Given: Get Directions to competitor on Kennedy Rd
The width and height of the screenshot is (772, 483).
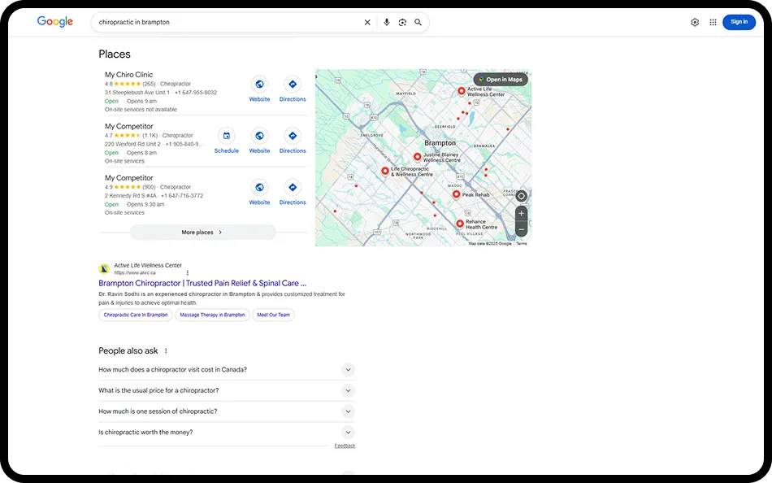Looking at the screenshot, I should coord(293,193).
